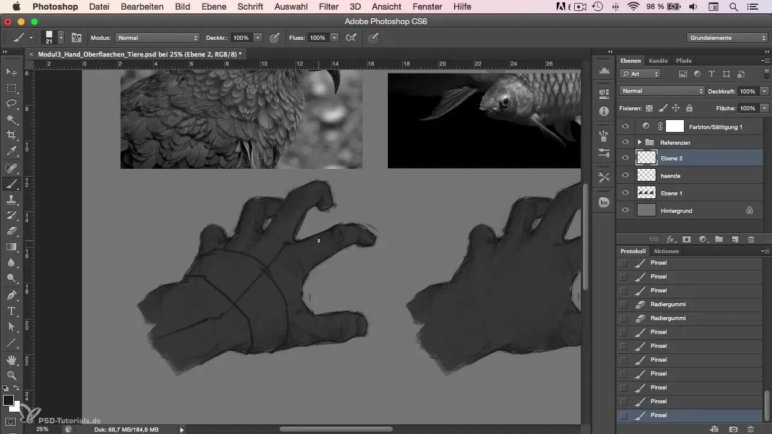
Task: Open the Fluss flow dropdown arrow
Action: [334, 37]
